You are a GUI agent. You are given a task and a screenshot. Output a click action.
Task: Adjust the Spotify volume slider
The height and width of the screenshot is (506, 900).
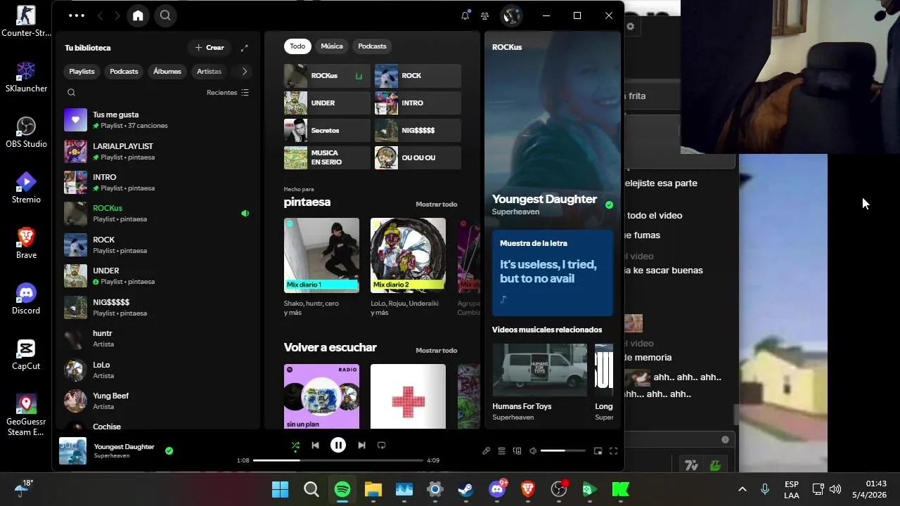(x=563, y=451)
